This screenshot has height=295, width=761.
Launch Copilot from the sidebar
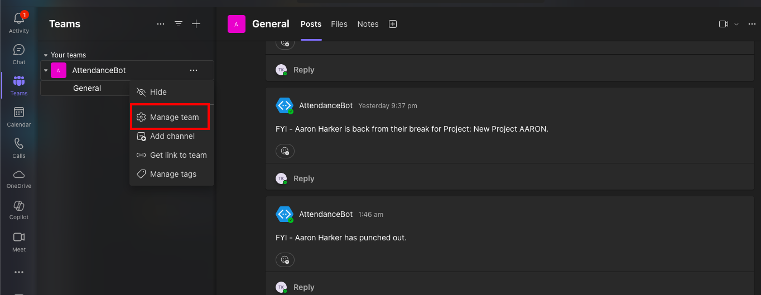[19, 210]
